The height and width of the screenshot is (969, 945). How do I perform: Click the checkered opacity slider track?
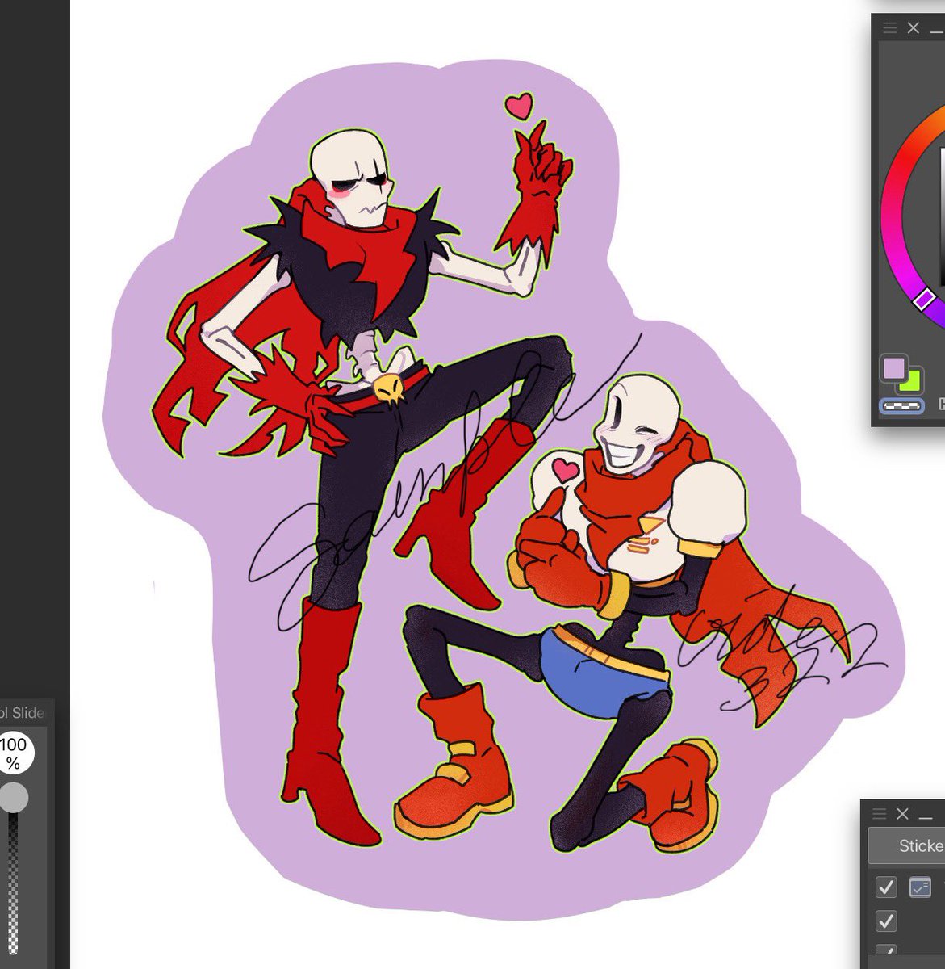[x=12, y=884]
